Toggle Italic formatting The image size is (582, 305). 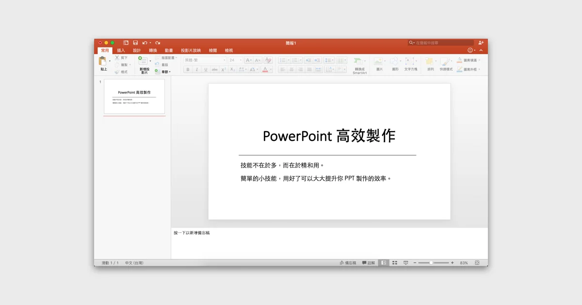[197, 70]
